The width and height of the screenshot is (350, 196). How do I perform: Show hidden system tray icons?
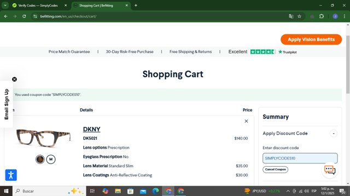pyautogui.click(x=288, y=191)
